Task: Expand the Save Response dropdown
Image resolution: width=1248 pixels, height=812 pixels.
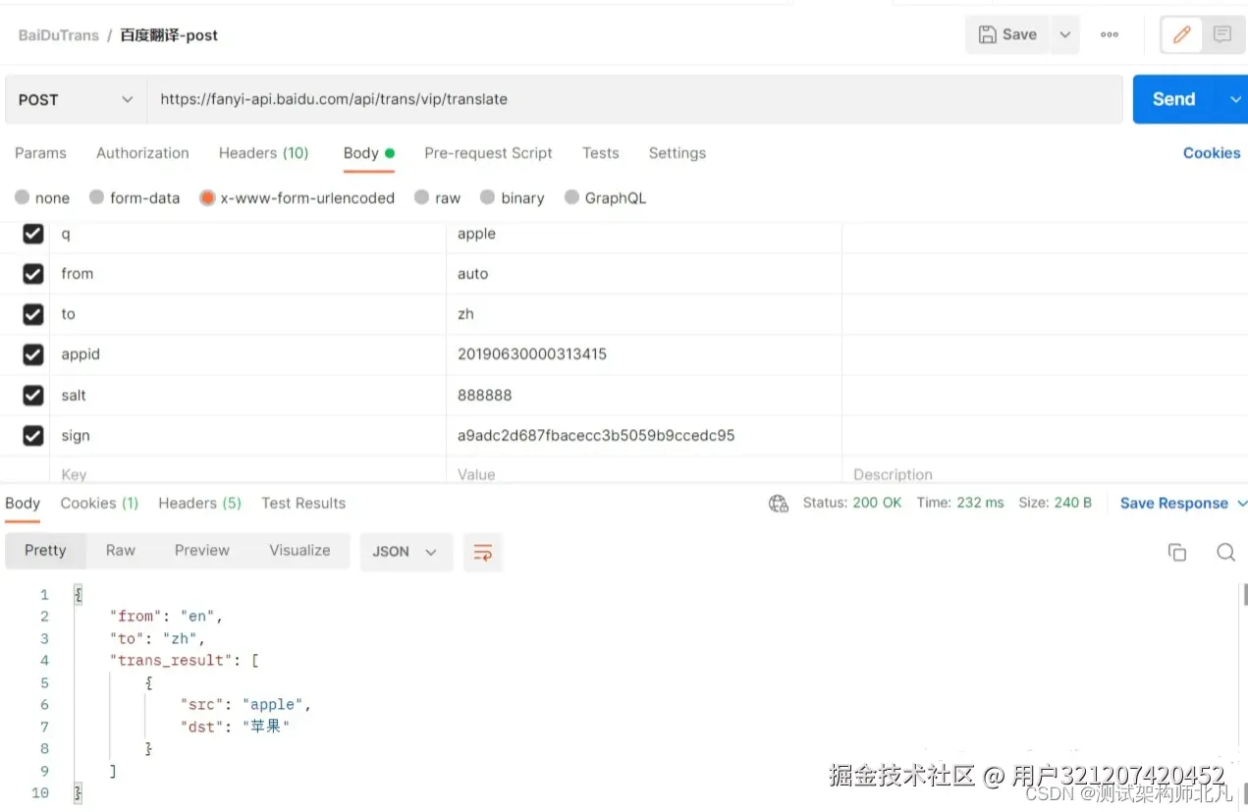Action: pyautogui.click(x=1241, y=504)
